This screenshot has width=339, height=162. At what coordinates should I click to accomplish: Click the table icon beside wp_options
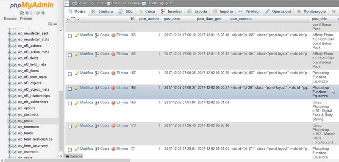click(x=14, y=108)
